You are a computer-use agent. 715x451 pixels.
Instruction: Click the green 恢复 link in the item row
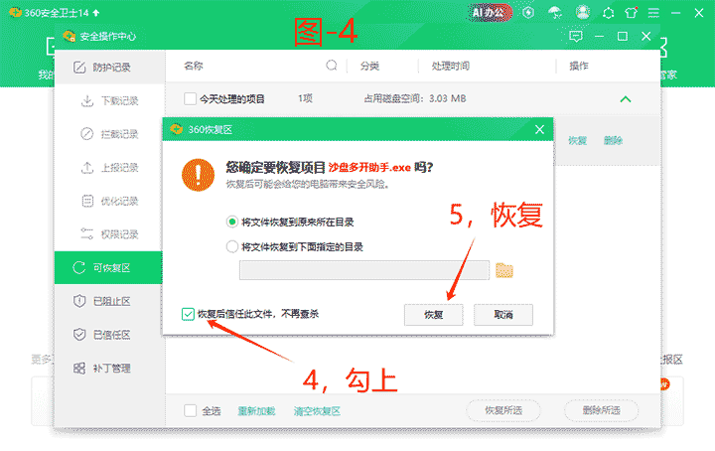point(577,140)
